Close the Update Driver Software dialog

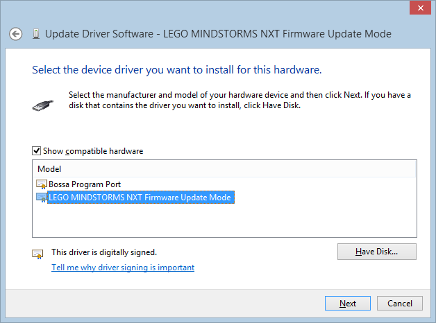point(420,8)
